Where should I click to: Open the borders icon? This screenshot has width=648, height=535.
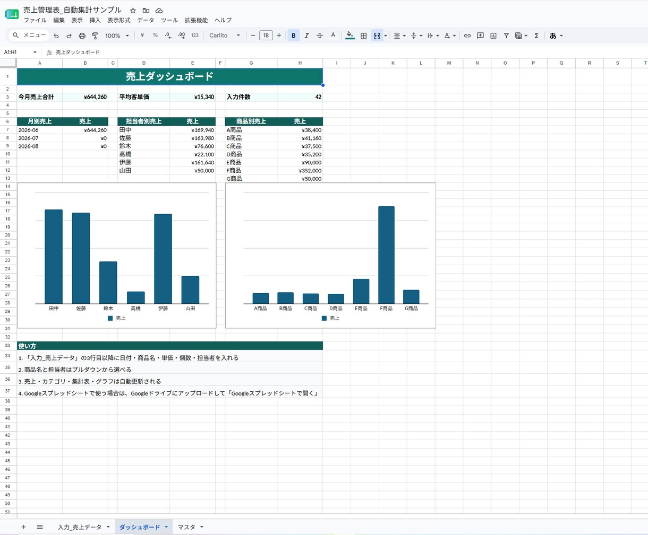pyautogui.click(x=363, y=36)
